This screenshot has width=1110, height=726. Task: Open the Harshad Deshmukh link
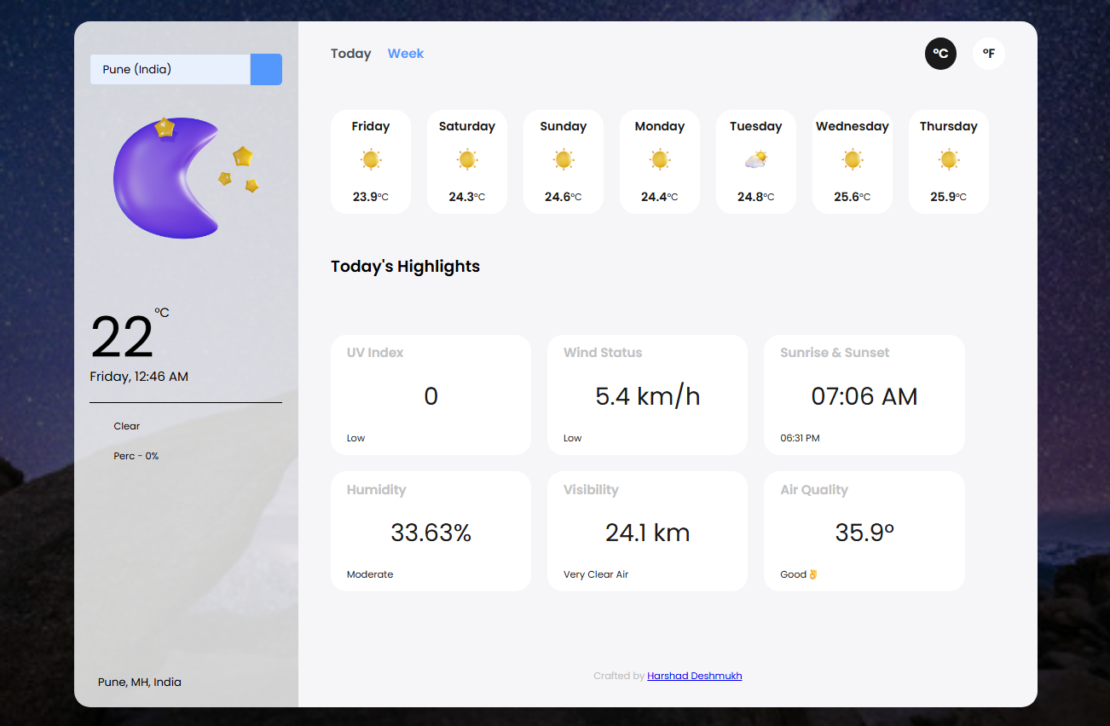(694, 676)
